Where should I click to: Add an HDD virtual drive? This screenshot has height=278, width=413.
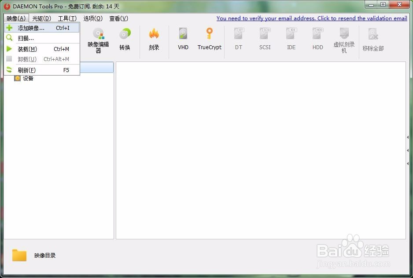317,39
